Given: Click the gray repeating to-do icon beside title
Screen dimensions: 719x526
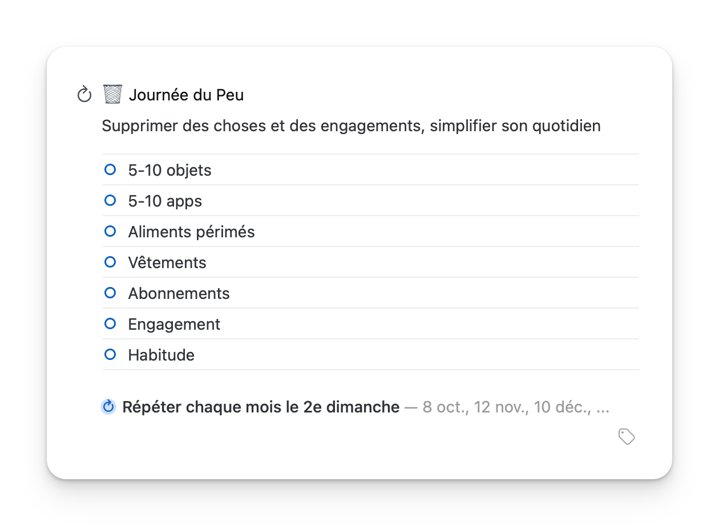Looking at the screenshot, I should tap(84, 95).
